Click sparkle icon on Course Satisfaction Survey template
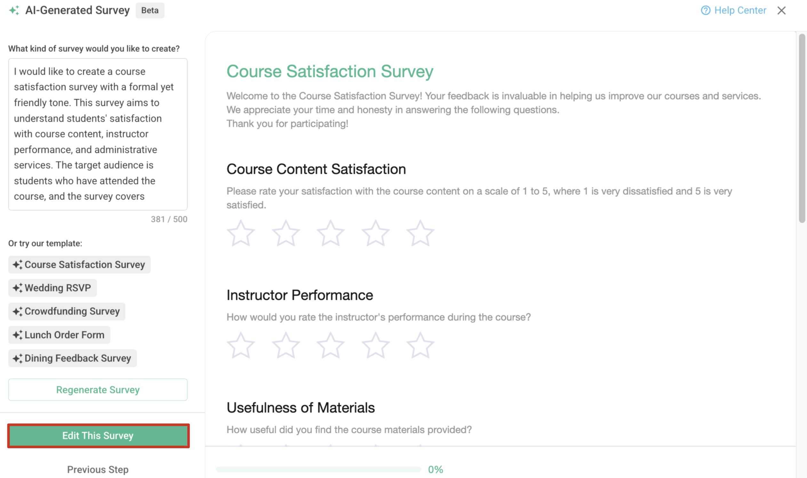The image size is (807, 478). (17, 265)
